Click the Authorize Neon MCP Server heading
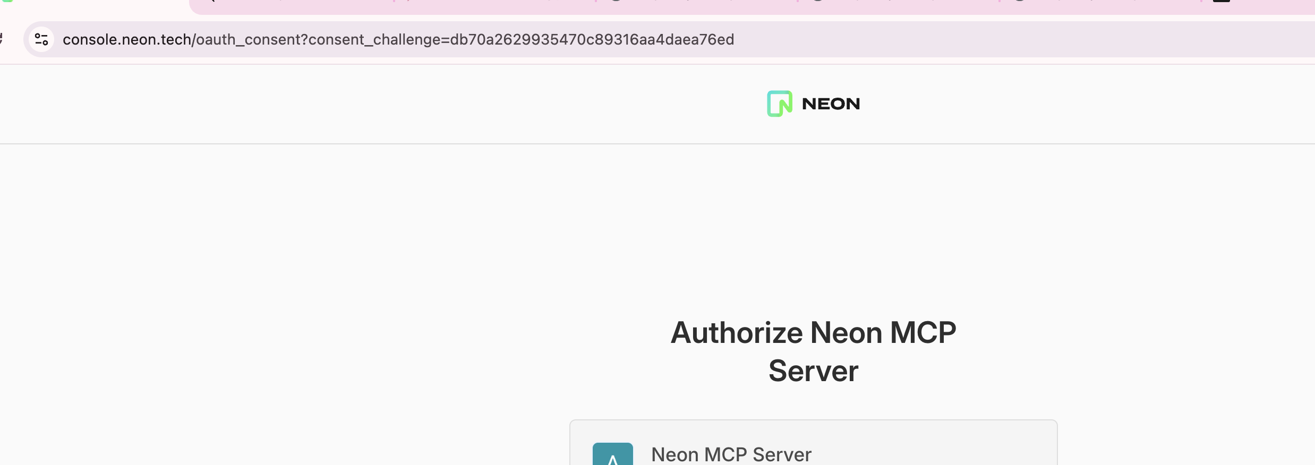 coord(813,351)
